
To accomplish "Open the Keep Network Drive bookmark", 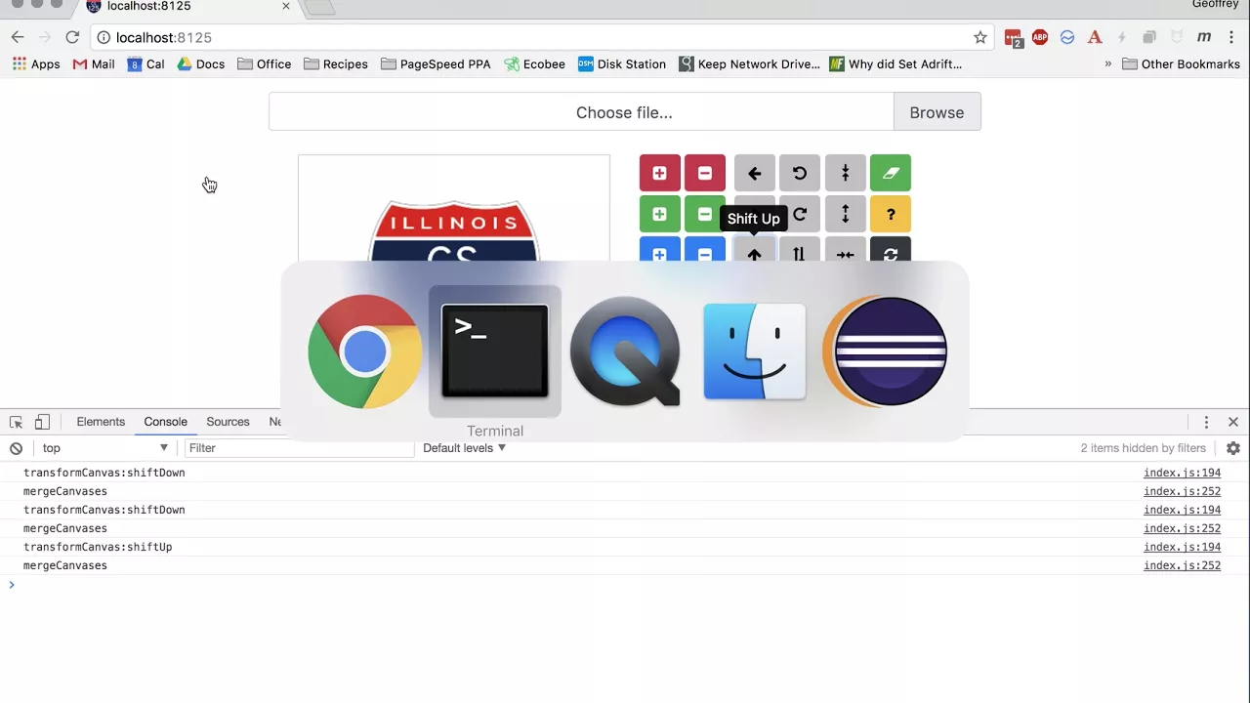I will (750, 64).
